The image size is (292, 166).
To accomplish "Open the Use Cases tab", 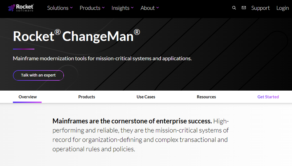I will (x=146, y=97).
